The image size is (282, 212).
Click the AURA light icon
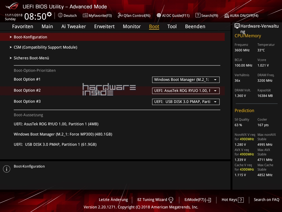227,15
